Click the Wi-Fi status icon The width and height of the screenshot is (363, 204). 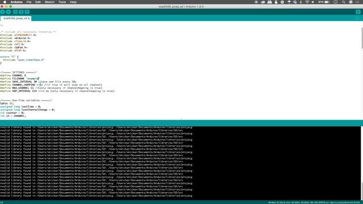click(x=307, y=2)
